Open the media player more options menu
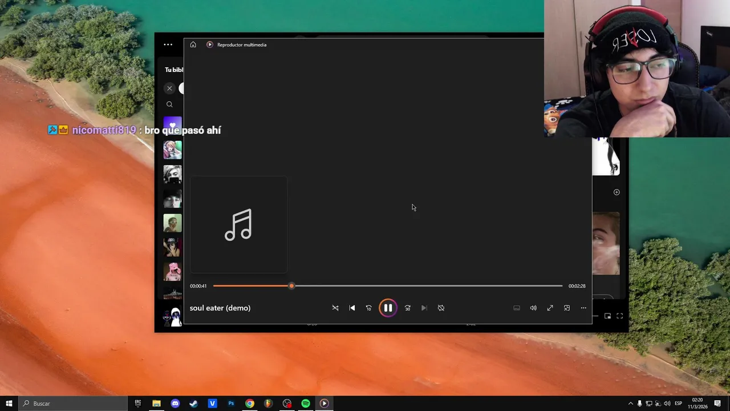 point(583,308)
